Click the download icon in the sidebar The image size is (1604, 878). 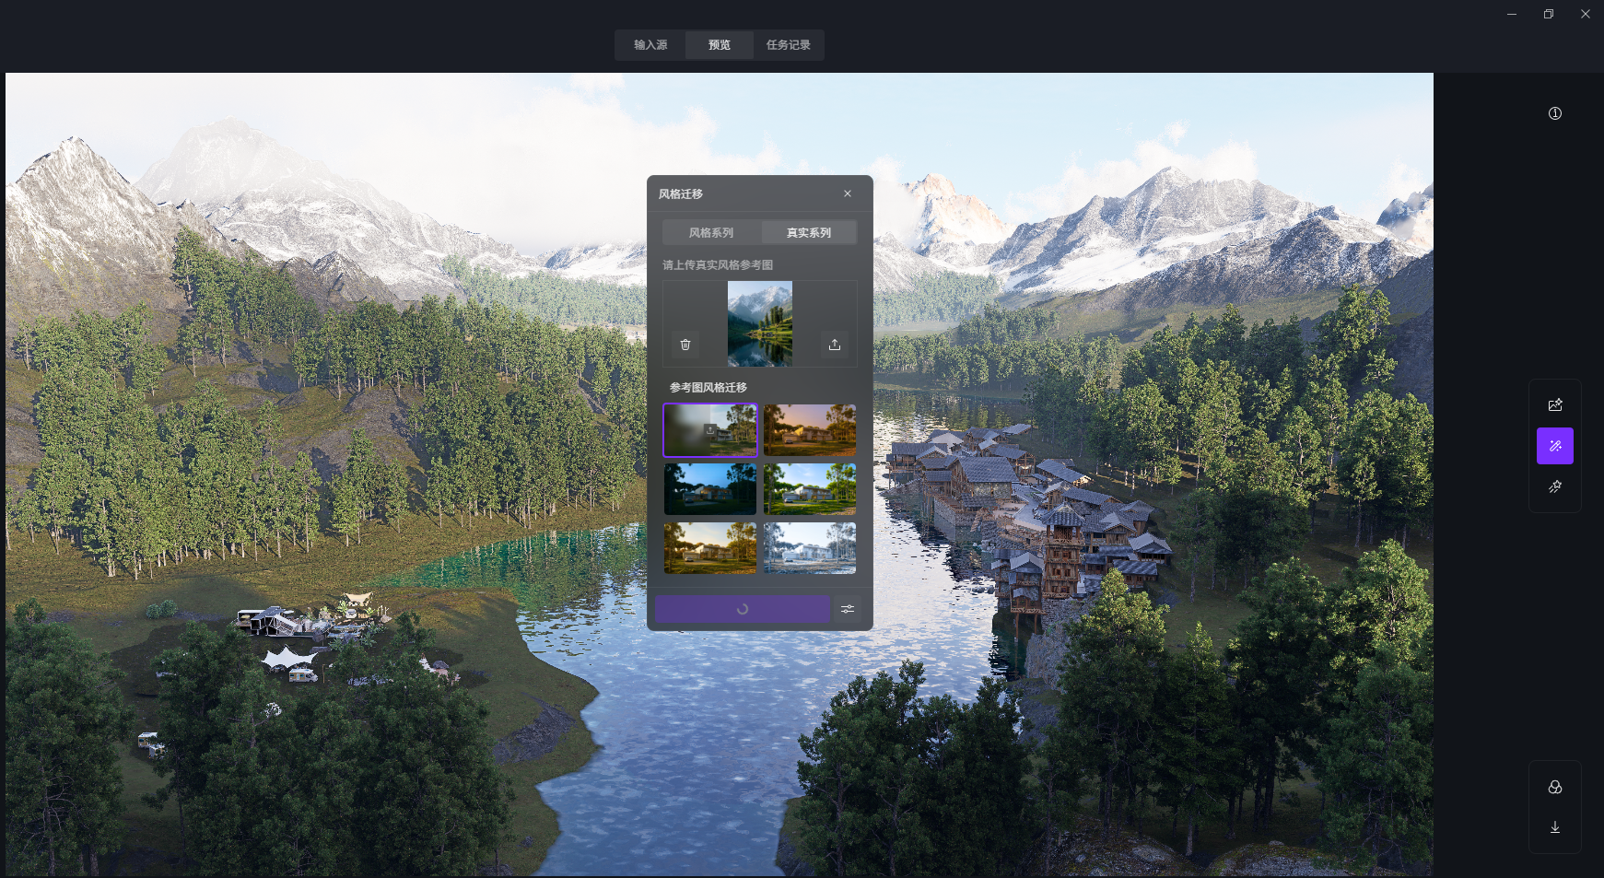[1555, 827]
